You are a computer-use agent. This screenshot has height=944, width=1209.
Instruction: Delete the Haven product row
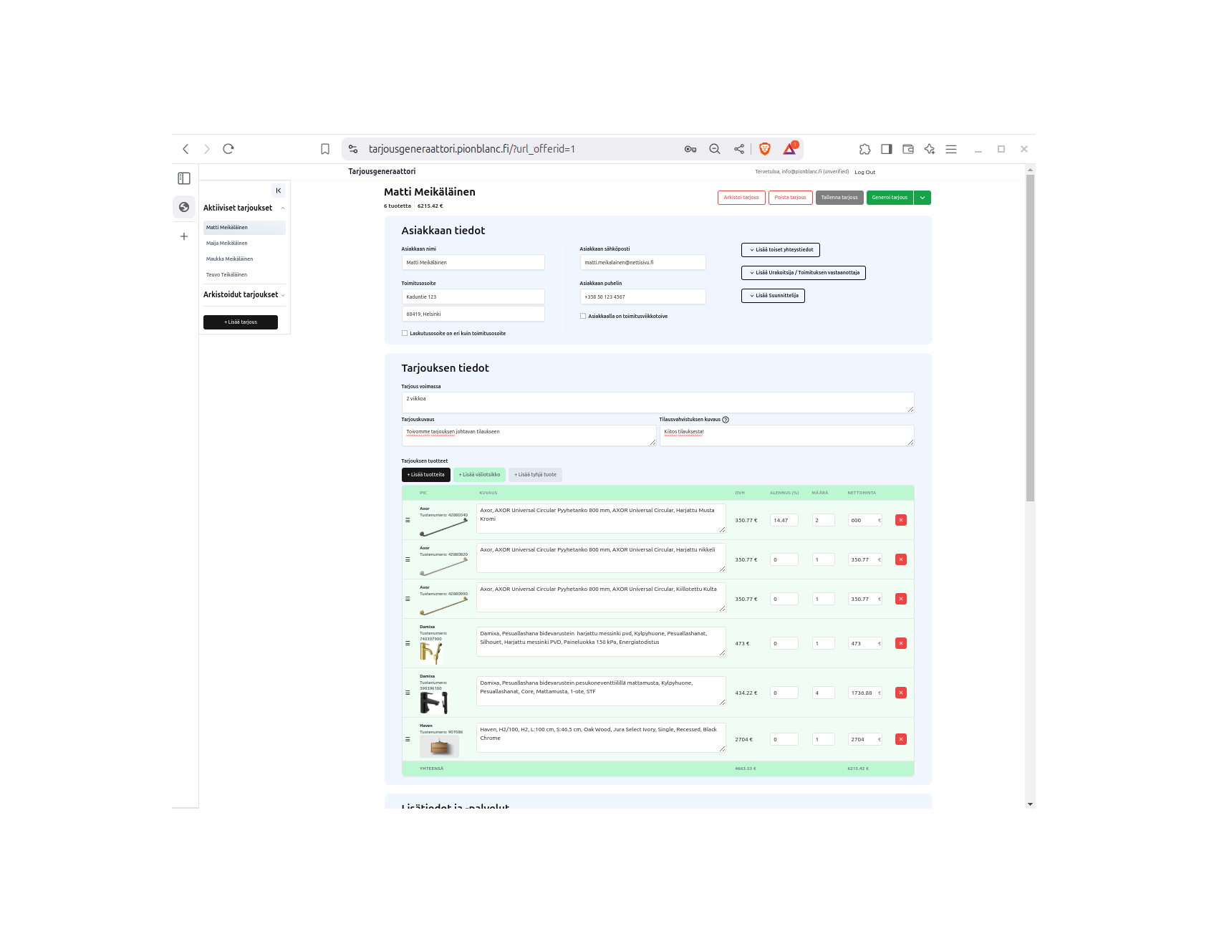tap(900, 739)
